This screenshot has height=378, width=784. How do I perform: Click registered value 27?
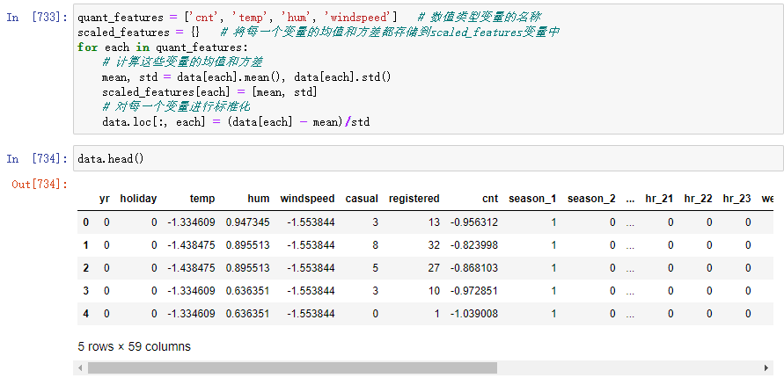pyautogui.click(x=434, y=268)
